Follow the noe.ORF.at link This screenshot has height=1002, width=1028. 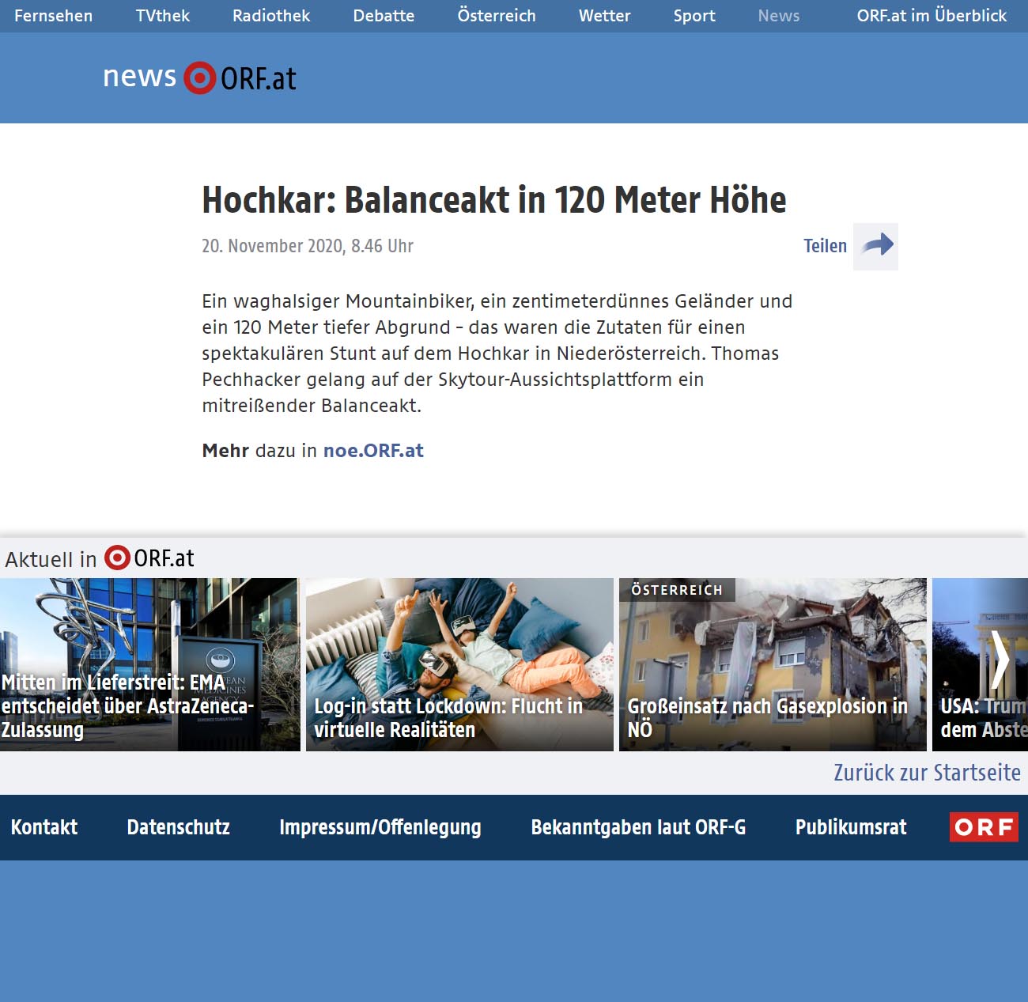pos(373,451)
